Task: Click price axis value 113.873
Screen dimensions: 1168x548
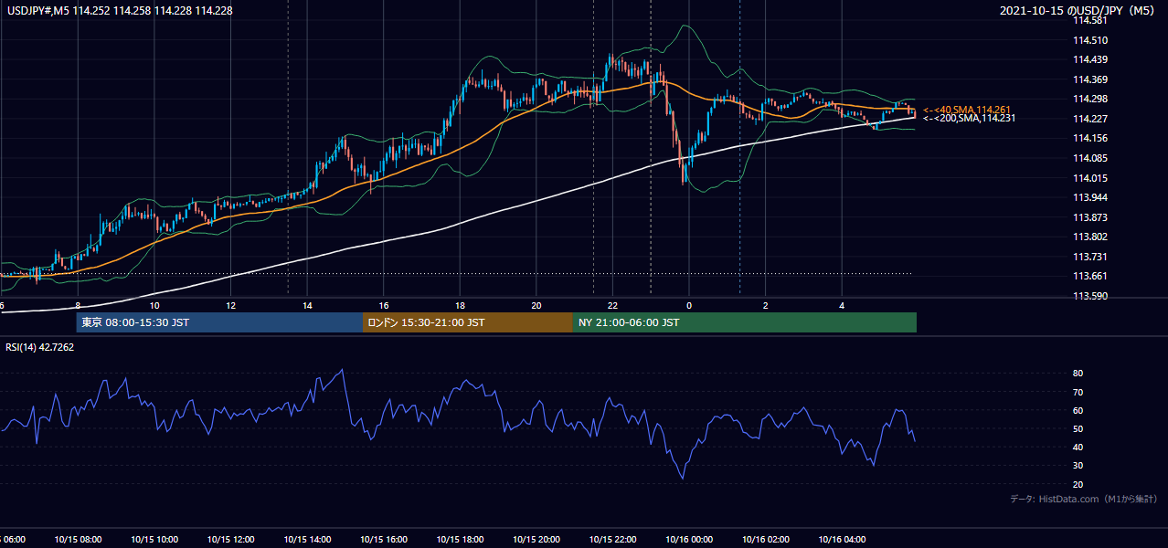Action: [x=1090, y=217]
